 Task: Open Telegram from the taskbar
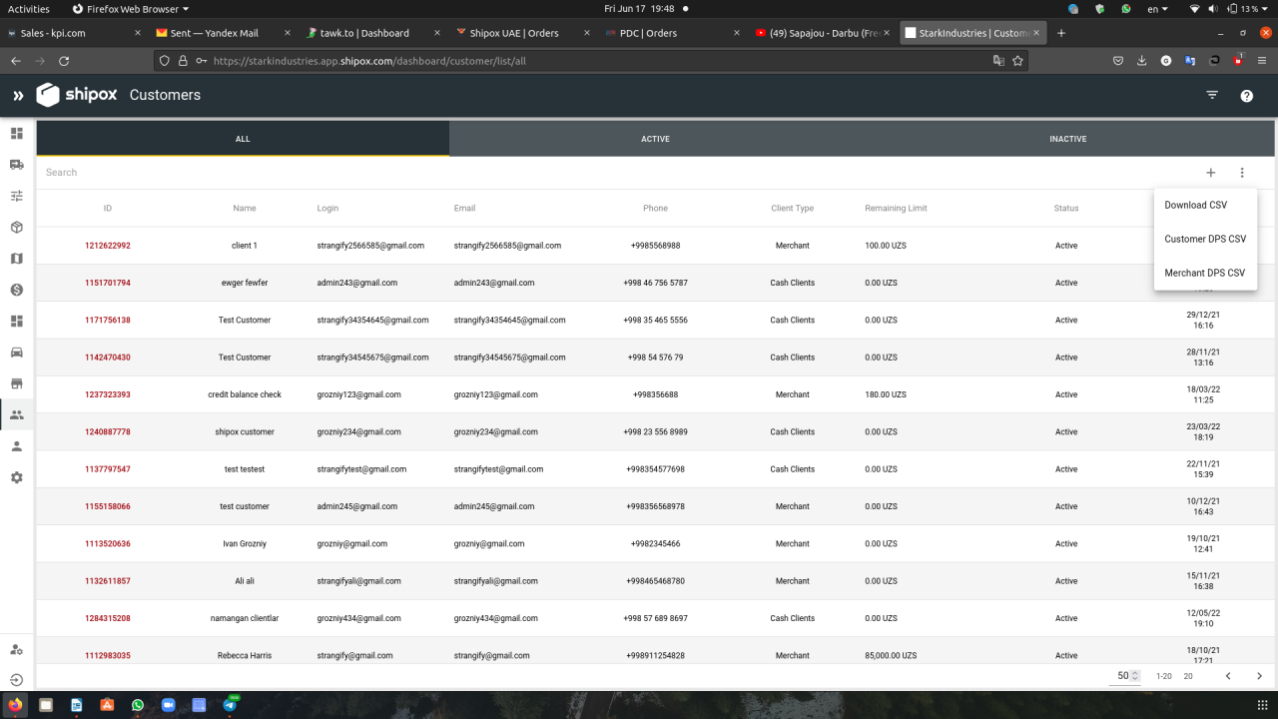click(x=230, y=705)
